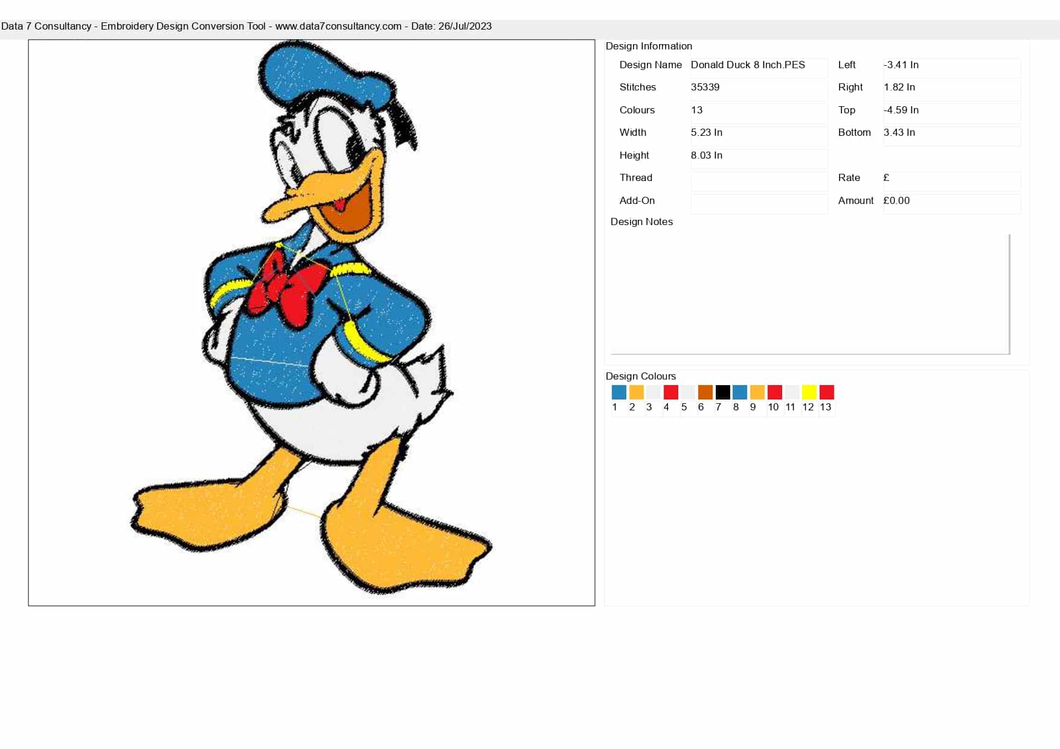Click inside the Design Notes box
This screenshot has height=749, width=1060.
(x=810, y=294)
